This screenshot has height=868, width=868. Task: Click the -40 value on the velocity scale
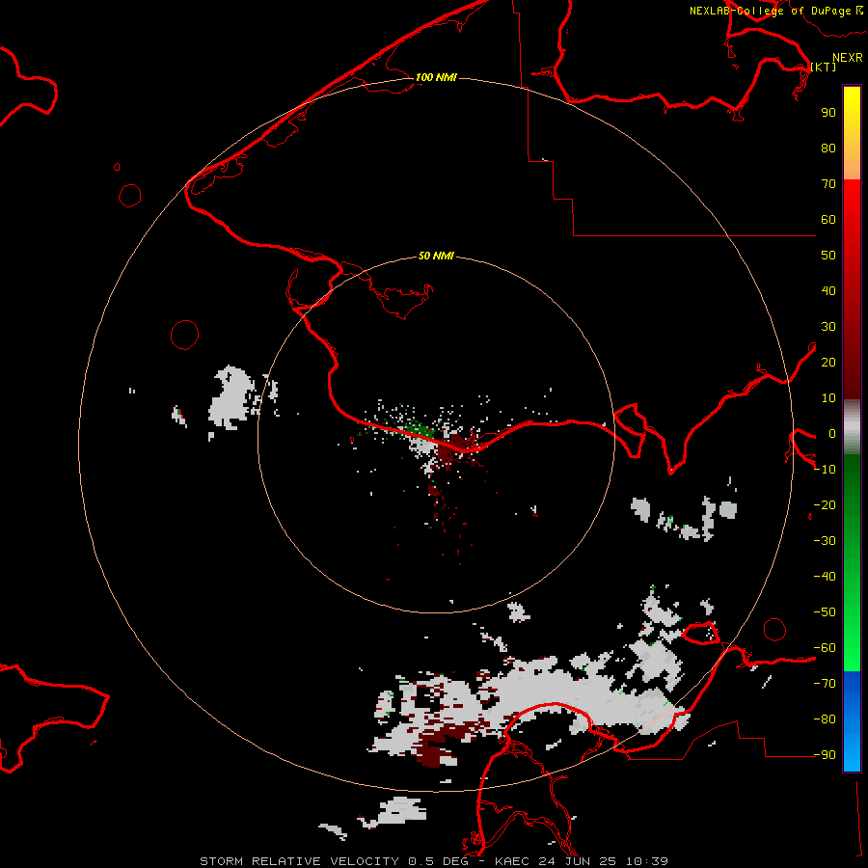click(825, 577)
